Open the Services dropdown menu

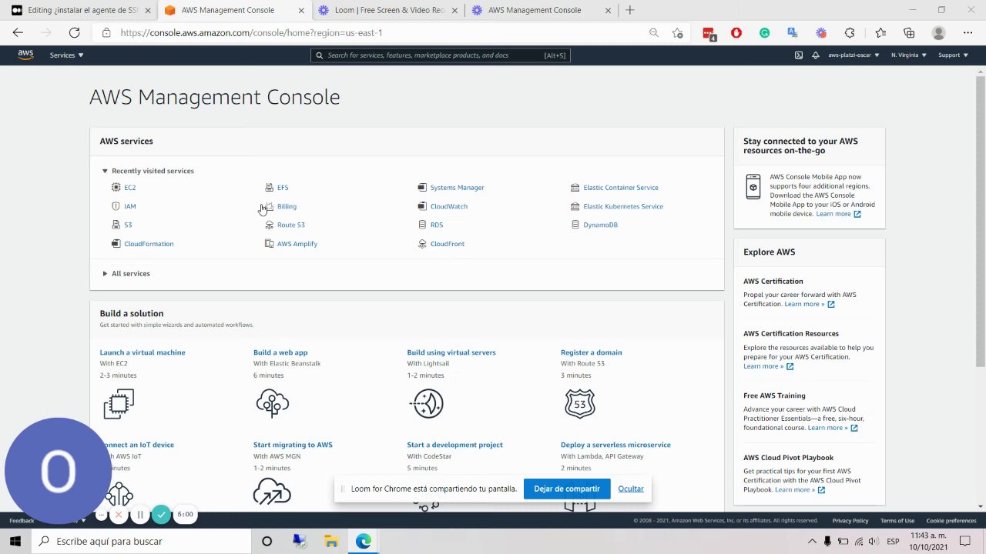click(x=66, y=55)
